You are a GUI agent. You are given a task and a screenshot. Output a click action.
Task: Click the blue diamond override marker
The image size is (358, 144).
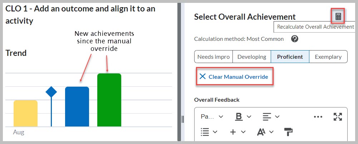pyautogui.click(x=52, y=92)
